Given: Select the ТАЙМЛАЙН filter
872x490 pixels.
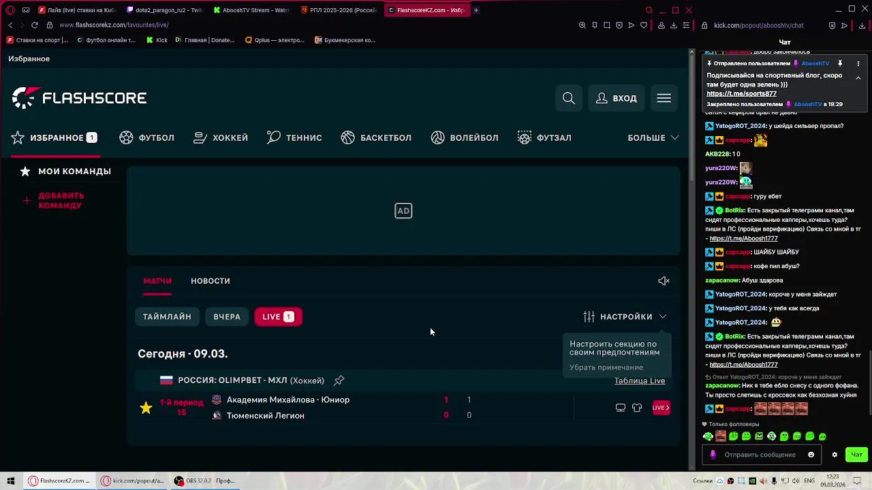Looking at the screenshot, I should (x=167, y=316).
